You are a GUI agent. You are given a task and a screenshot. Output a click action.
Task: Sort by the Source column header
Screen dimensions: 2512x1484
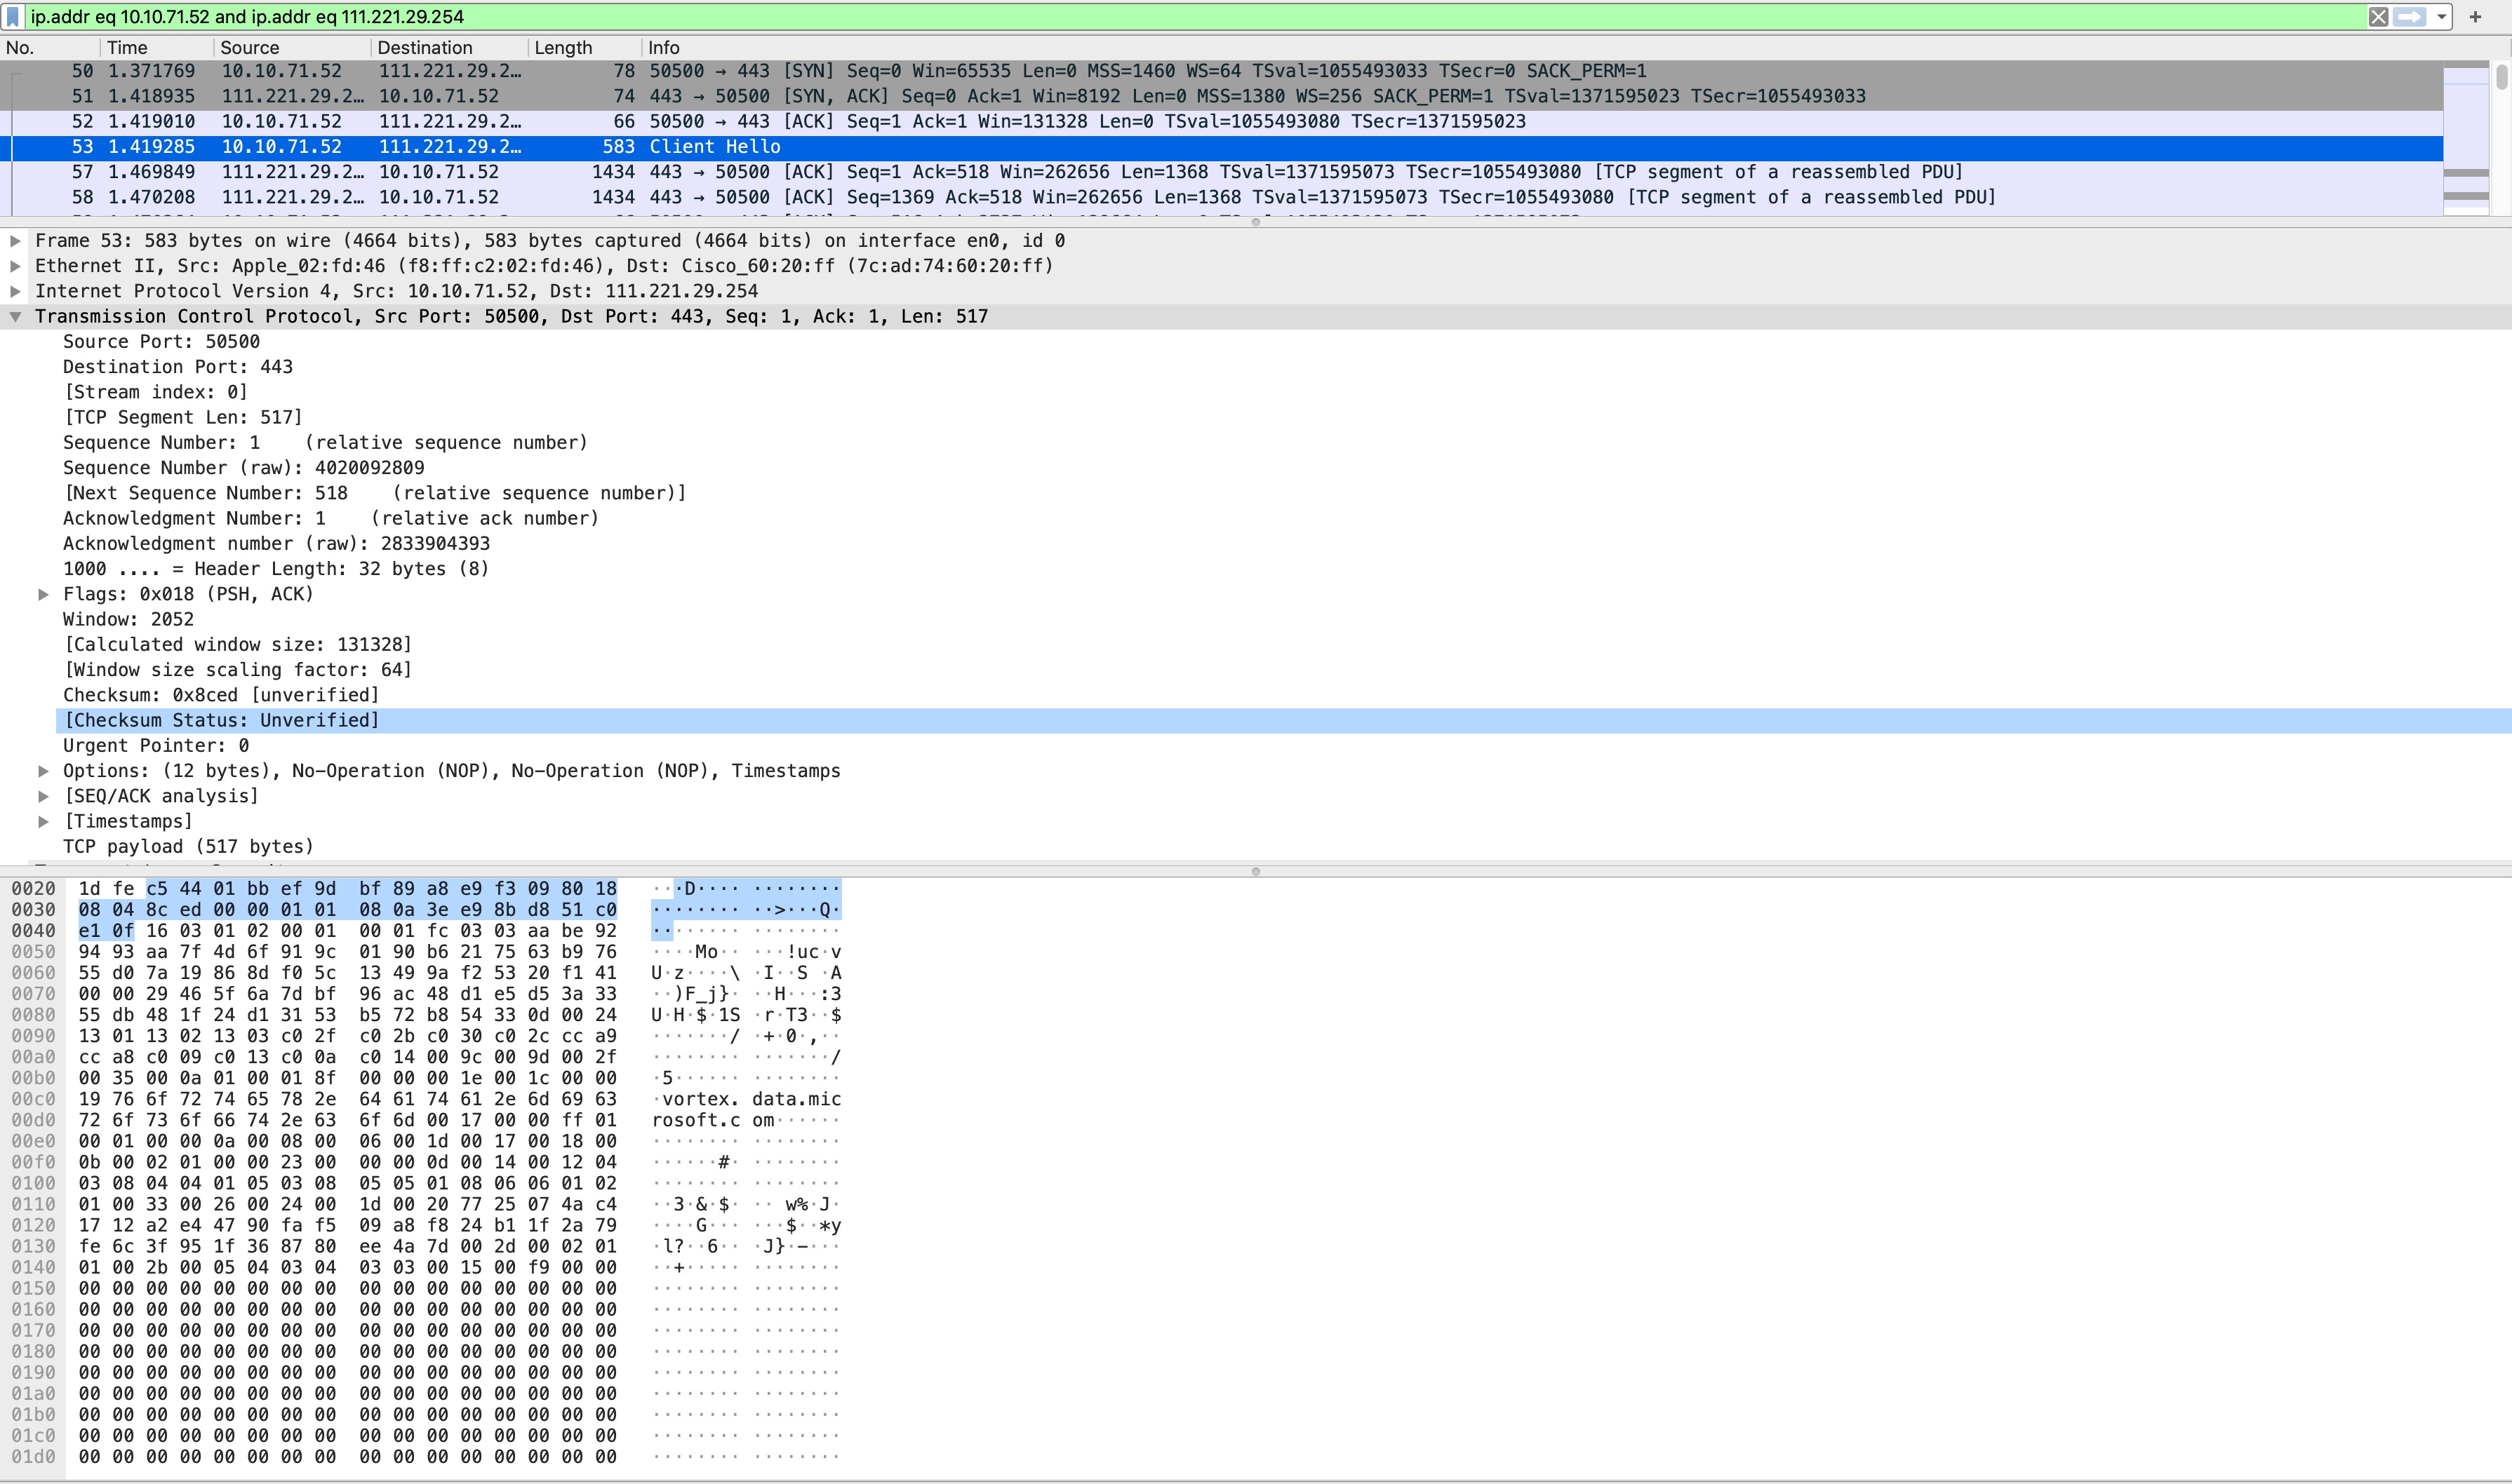point(292,47)
